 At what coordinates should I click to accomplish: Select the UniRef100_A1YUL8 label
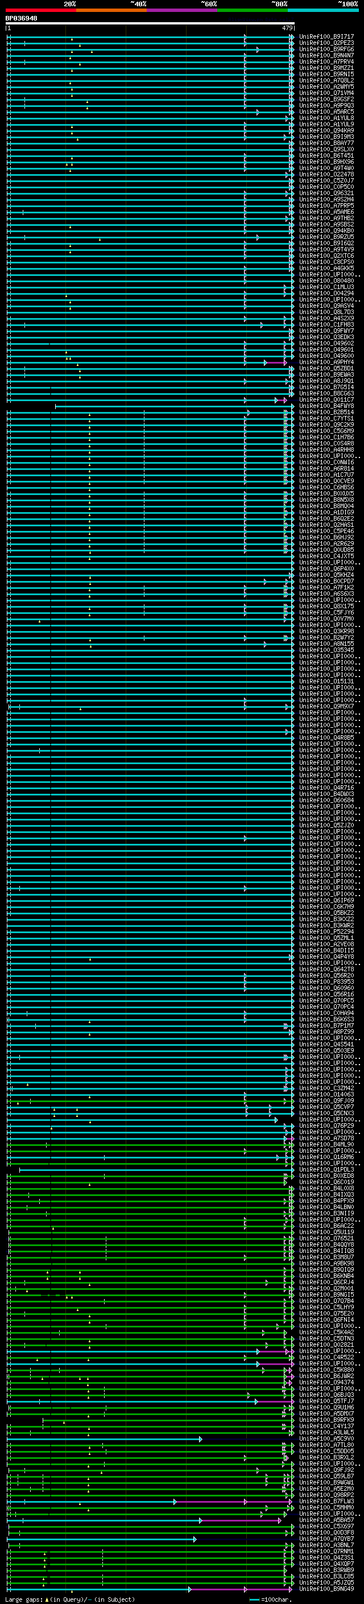tap(326, 118)
